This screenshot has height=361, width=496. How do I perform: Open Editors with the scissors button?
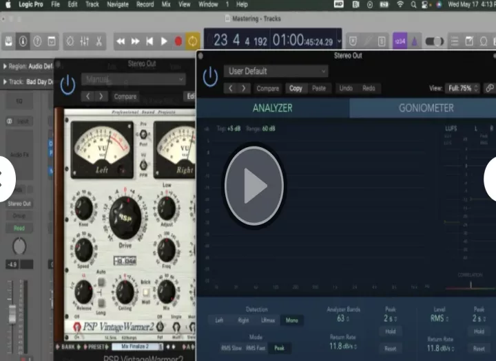click(99, 41)
